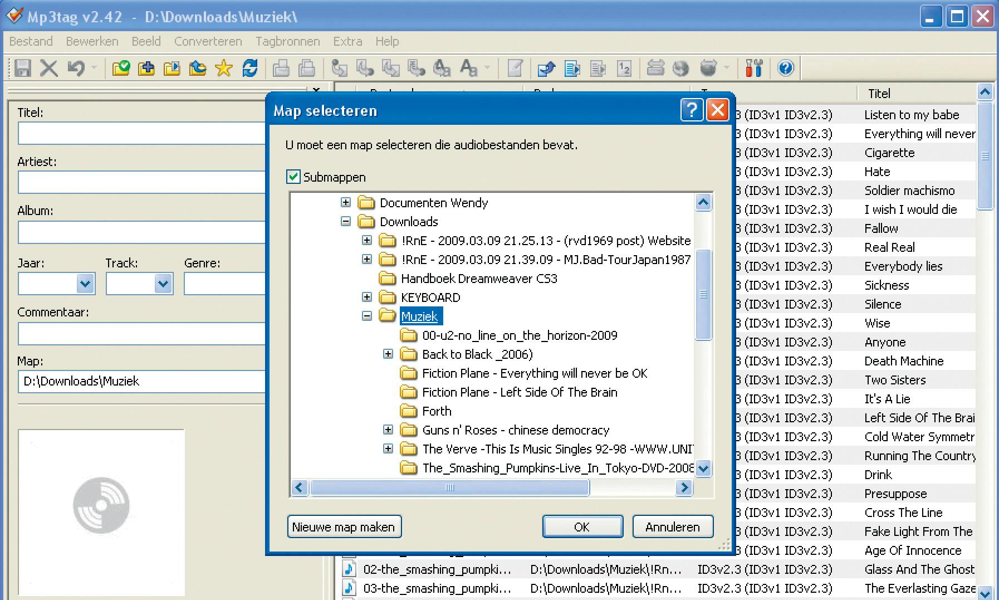Screen dimensions: 999x600
Task: Select the Forth folder in tree
Action: tap(437, 411)
